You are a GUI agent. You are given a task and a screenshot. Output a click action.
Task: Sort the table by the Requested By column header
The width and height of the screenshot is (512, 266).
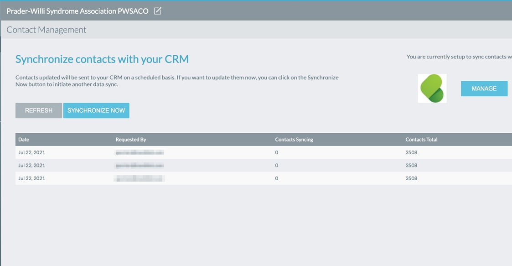click(x=131, y=139)
